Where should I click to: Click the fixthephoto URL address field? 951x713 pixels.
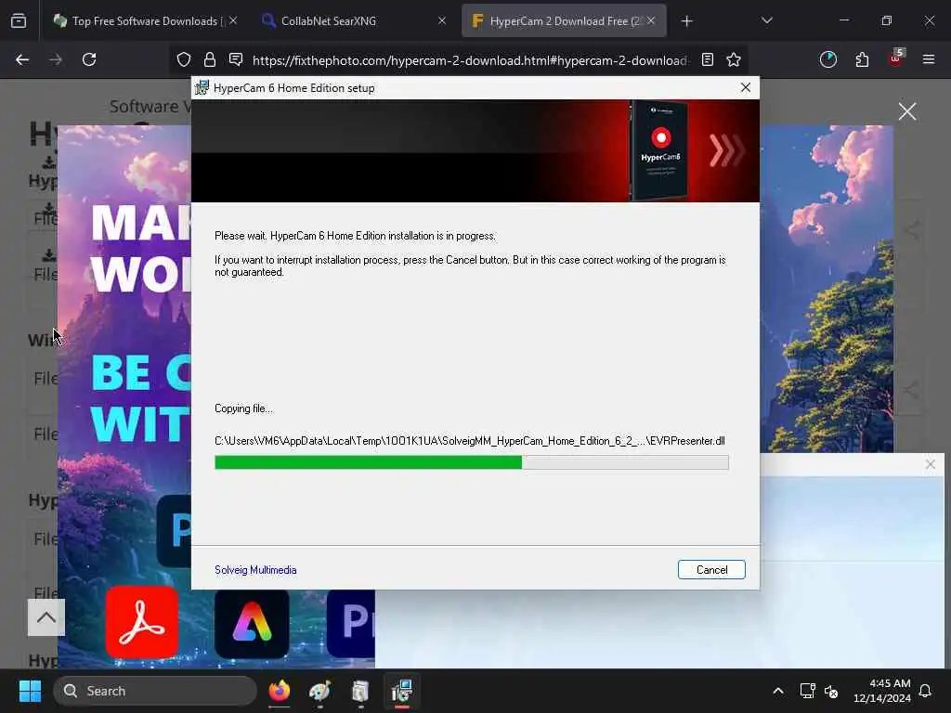tap(470, 60)
